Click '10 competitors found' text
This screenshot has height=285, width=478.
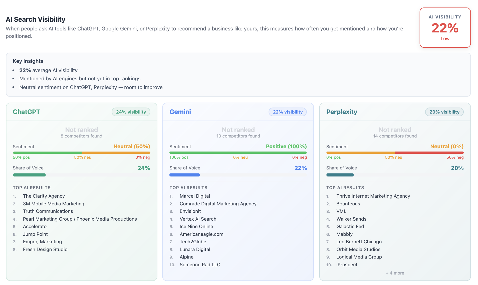pyautogui.click(x=238, y=136)
